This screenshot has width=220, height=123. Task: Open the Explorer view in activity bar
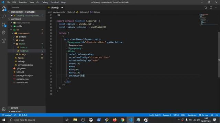pyautogui.click(x=4, y=9)
